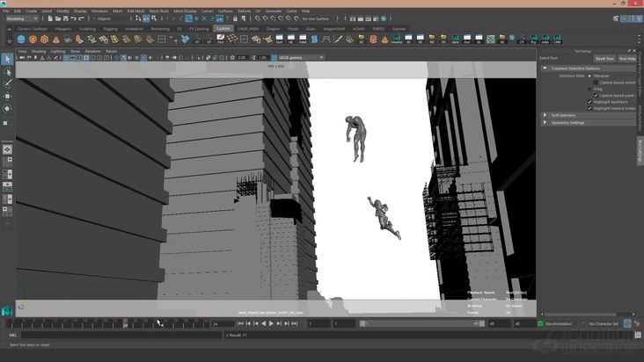Image resolution: width=644 pixels, height=362 pixels.
Task: Expand the Soft Selection section
Action: pyautogui.click(x=563, y=115)
